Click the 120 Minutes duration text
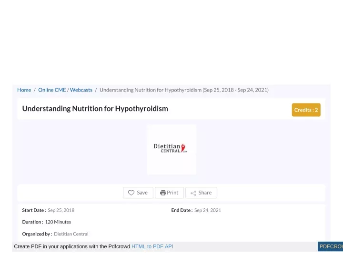 coord(58,222)
